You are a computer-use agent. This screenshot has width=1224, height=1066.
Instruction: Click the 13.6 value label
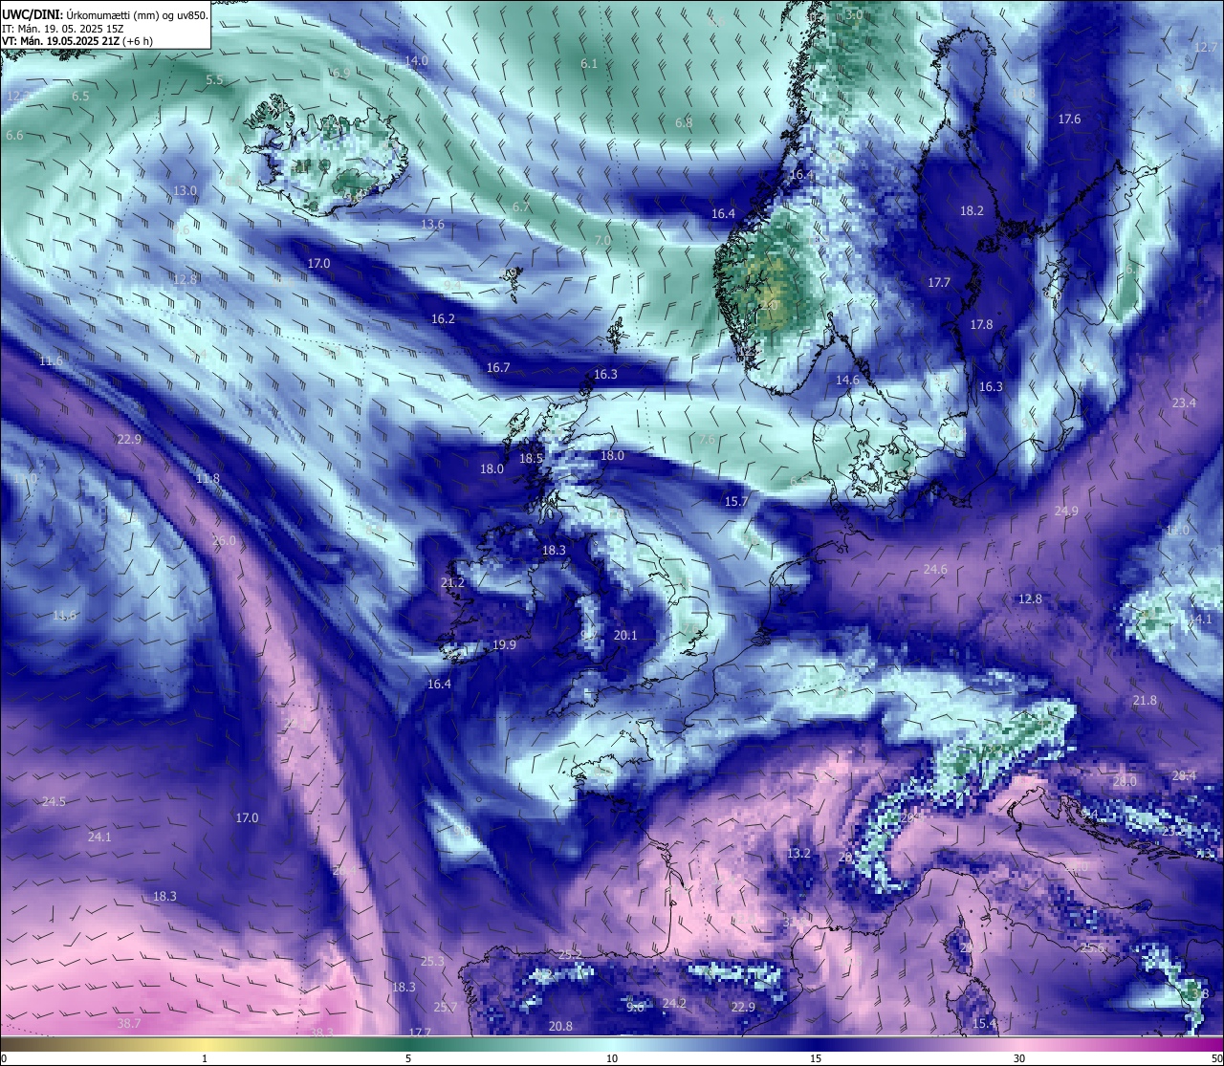pos(433,224)
